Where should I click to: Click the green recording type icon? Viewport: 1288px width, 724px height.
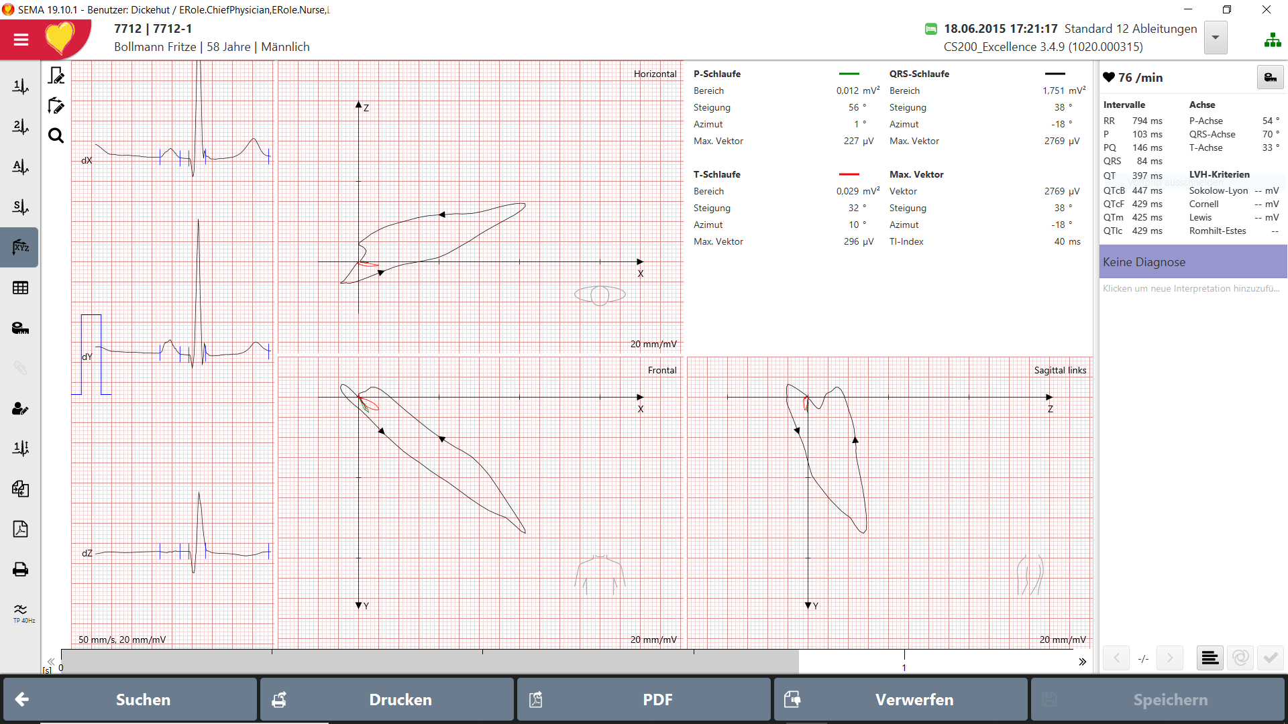(931, 29)
